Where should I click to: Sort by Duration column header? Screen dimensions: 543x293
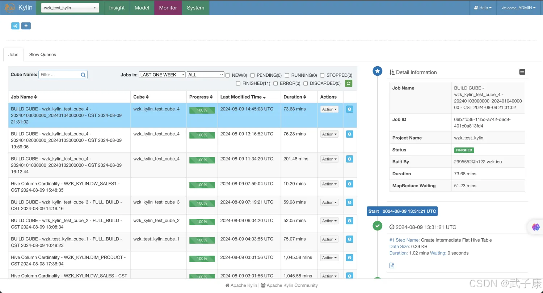point(295,97)
